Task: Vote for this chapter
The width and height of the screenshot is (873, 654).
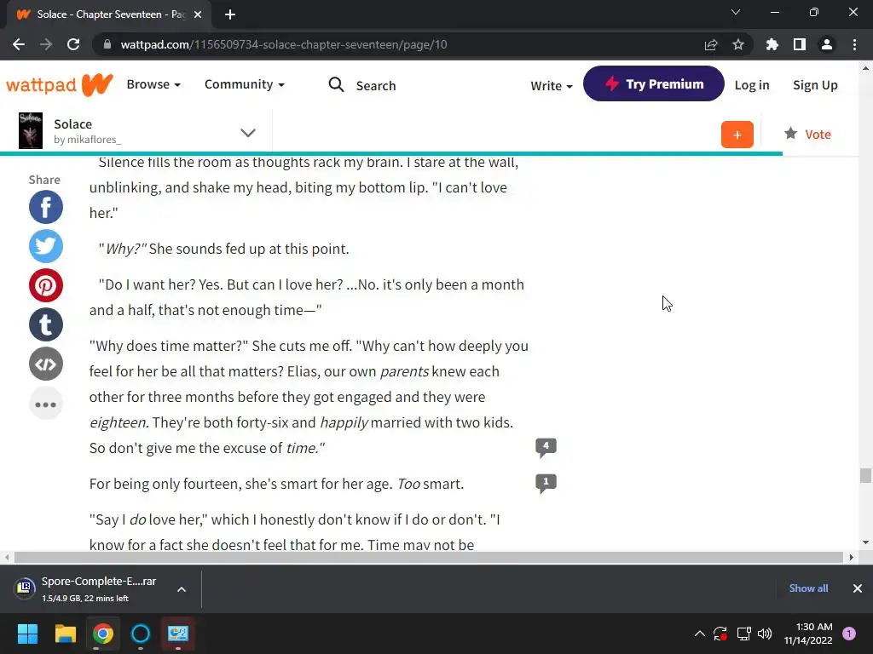Action: (x=807, y=134)
